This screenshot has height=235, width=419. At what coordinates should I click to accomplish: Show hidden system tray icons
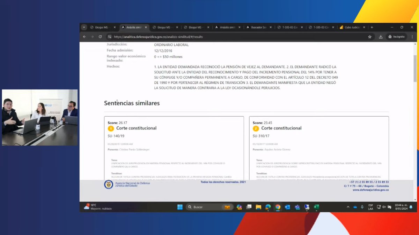pyautogui.click(x=348, y=207)
